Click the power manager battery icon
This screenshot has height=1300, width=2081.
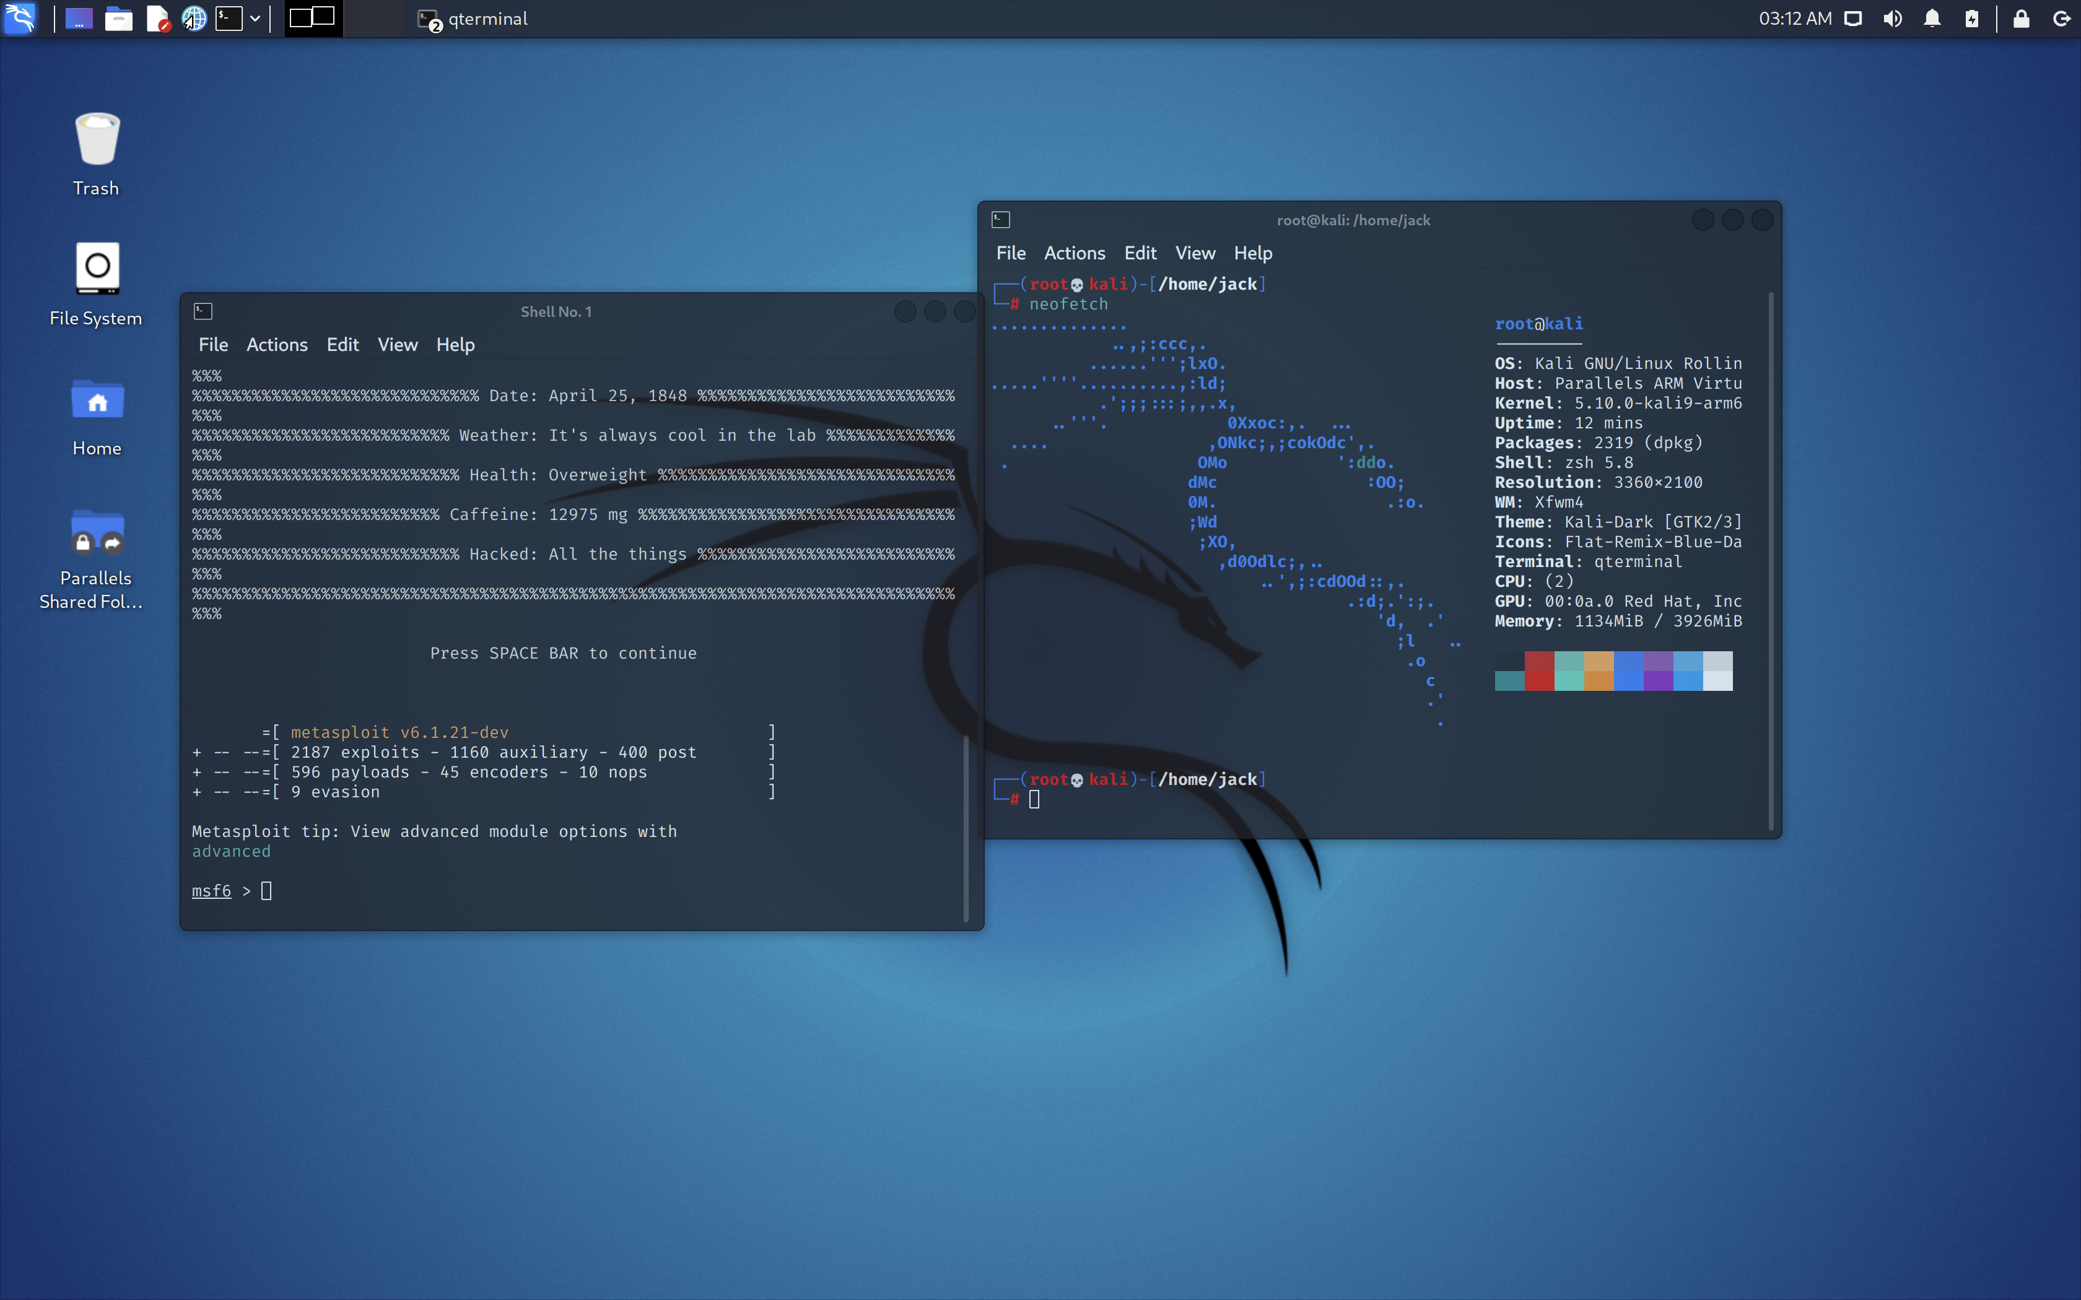pos(1972,19)
